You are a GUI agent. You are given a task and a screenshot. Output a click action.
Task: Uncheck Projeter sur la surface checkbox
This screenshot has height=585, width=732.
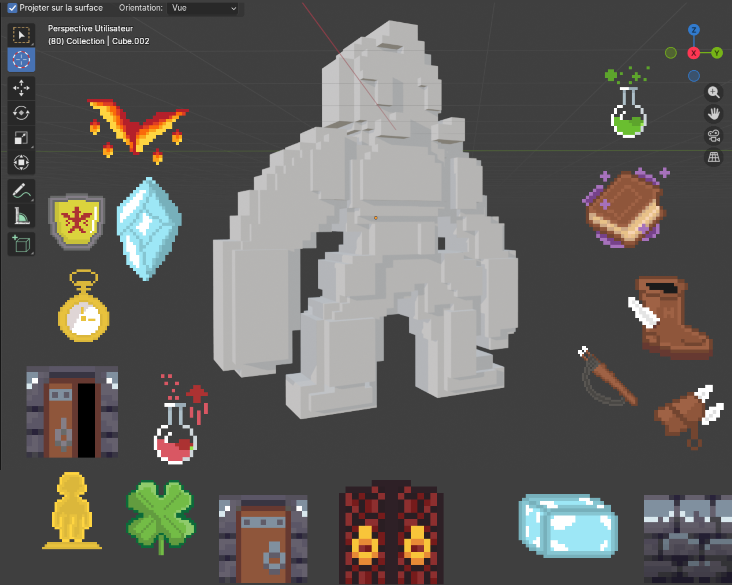[12, 8]
